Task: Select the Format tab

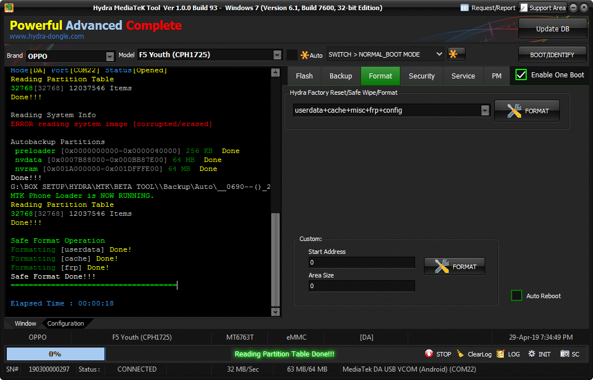Action: (380, 76)
